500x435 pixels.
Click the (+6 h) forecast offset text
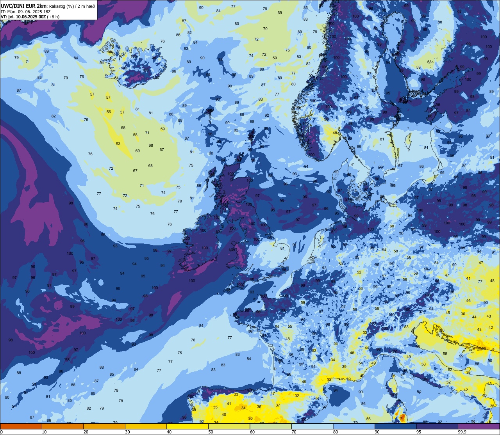53,17
